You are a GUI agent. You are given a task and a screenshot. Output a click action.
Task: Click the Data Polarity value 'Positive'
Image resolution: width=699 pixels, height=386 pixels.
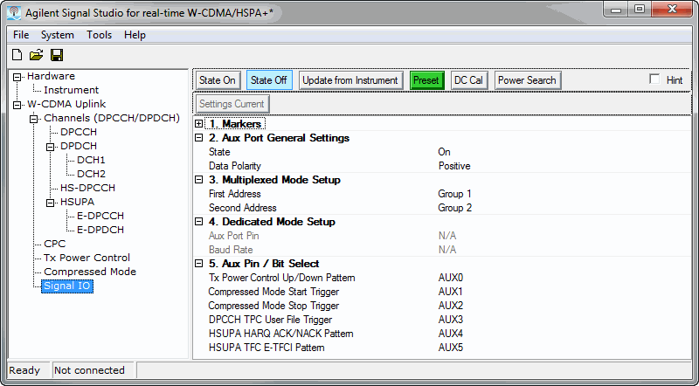pyautogui.click(x=454, y=166)
